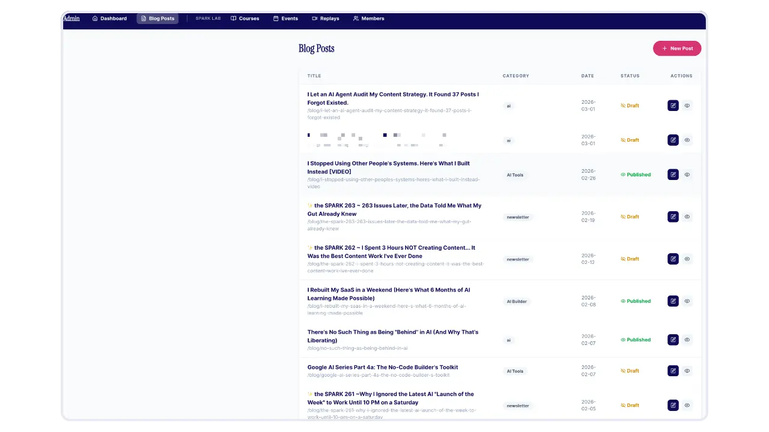The image size is (769, 432).
Task: Select the edit icon for the SPARK 263 newsletter
Action: 673,217
